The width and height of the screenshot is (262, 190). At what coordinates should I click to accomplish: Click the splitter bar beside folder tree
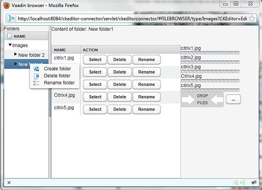pos(50,102)
